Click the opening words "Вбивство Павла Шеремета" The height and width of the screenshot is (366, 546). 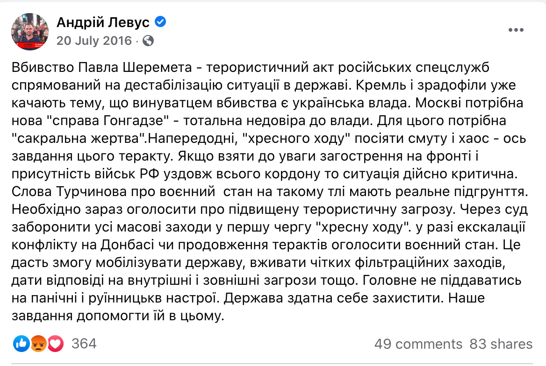tap(102, 67)
